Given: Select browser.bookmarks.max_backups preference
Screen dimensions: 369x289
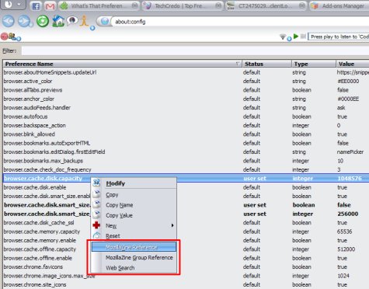Looking at the screenshot, I should pyautogui.click(x=186, y=161).
